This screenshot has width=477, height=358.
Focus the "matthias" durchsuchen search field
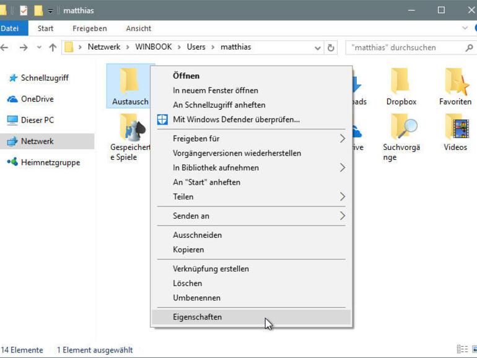click(408, 48)
